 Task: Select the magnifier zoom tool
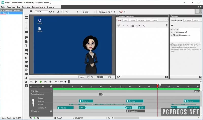(x=26, y=78)
